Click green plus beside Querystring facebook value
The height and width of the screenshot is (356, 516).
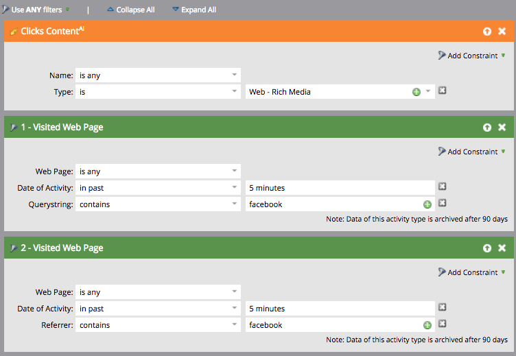(x=427, y=204)
